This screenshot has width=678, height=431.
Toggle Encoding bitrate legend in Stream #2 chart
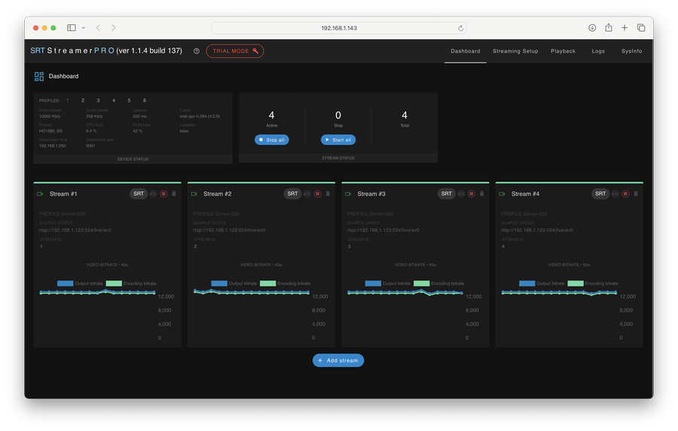click(x=285, y=283)
